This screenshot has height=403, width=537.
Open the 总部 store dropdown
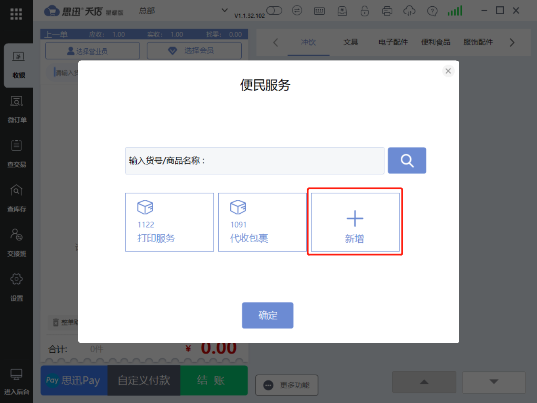tap(147, 11)
